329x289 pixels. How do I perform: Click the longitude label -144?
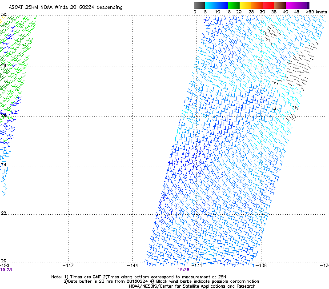click(132, 265)
